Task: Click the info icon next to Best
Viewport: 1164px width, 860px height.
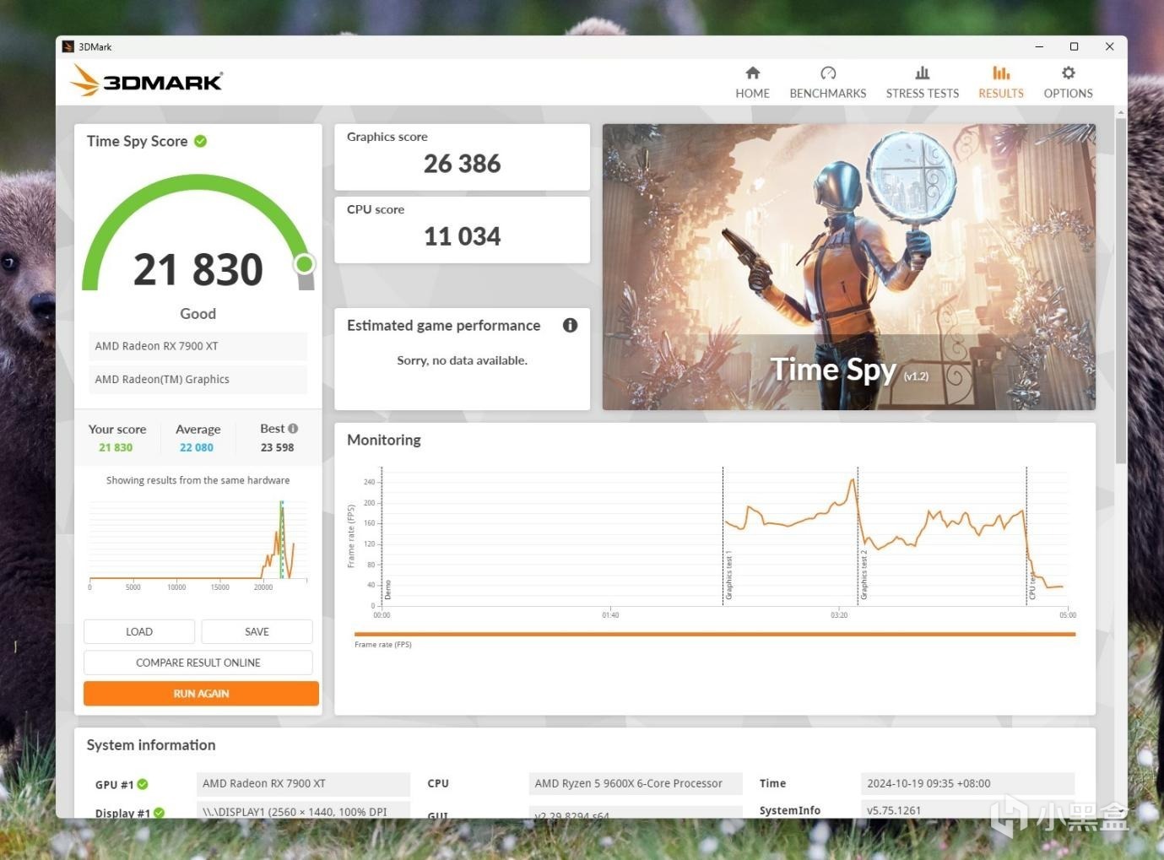Action: (x=293, y=429)
